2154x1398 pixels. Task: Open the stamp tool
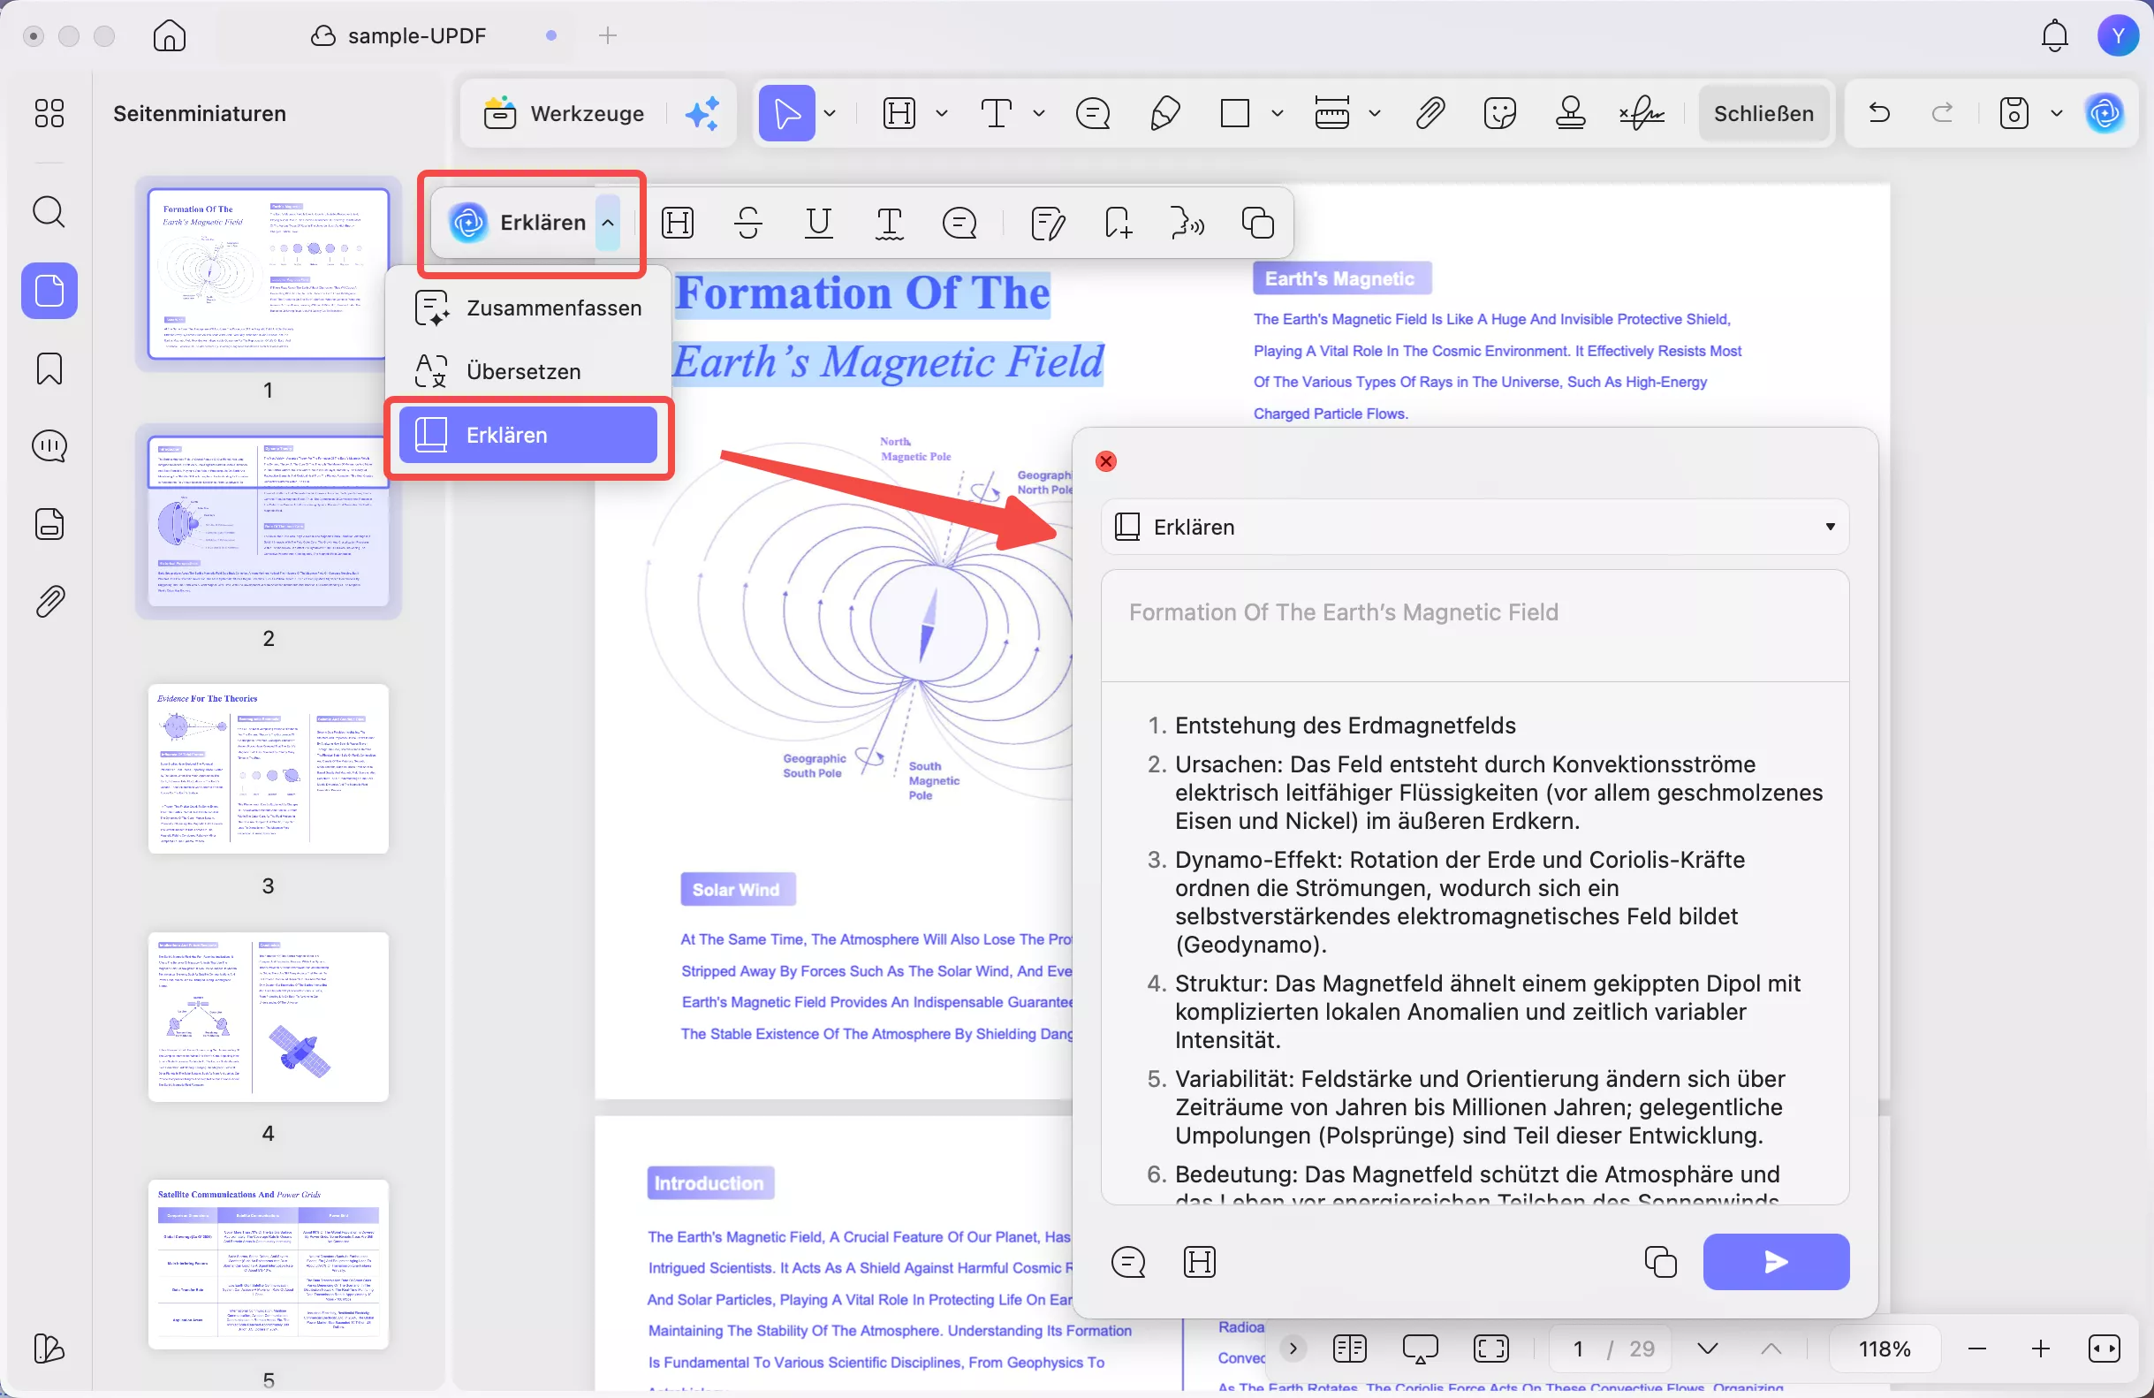coord(1570,113)
